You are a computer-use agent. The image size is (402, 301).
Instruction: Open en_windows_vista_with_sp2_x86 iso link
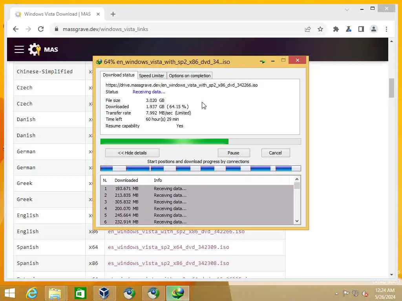(176, 231)
